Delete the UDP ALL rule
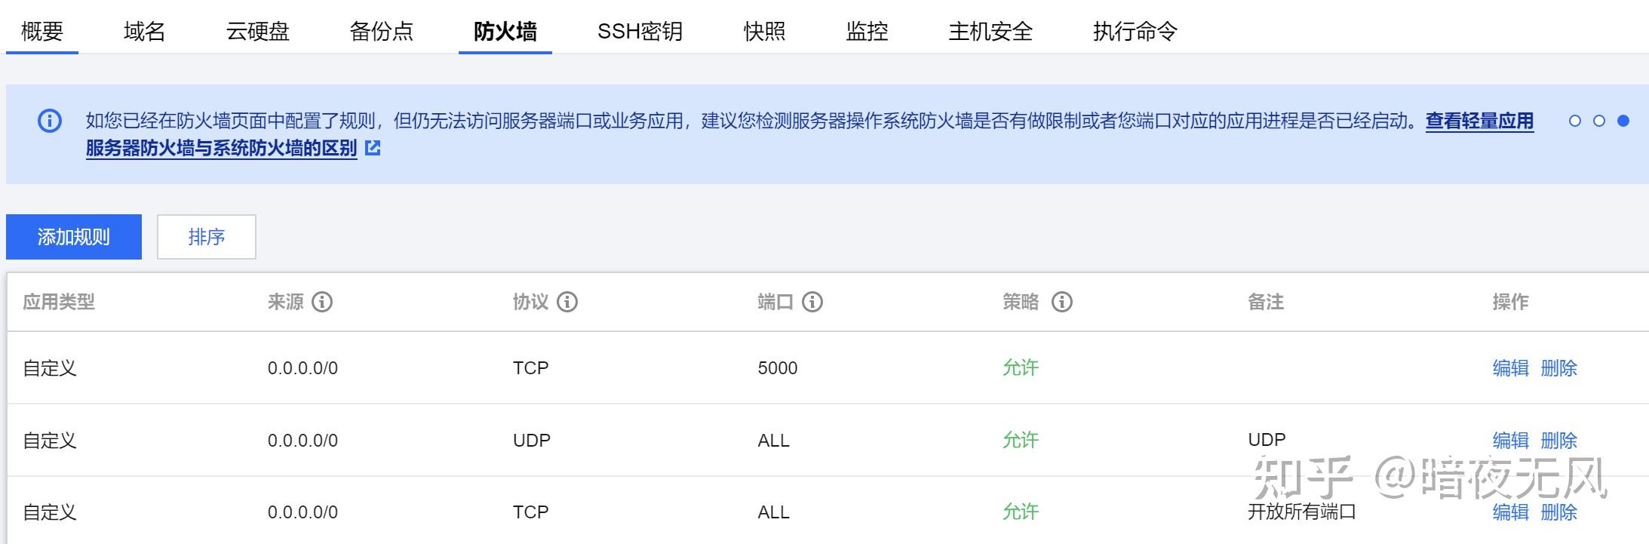 (1559, 441)
